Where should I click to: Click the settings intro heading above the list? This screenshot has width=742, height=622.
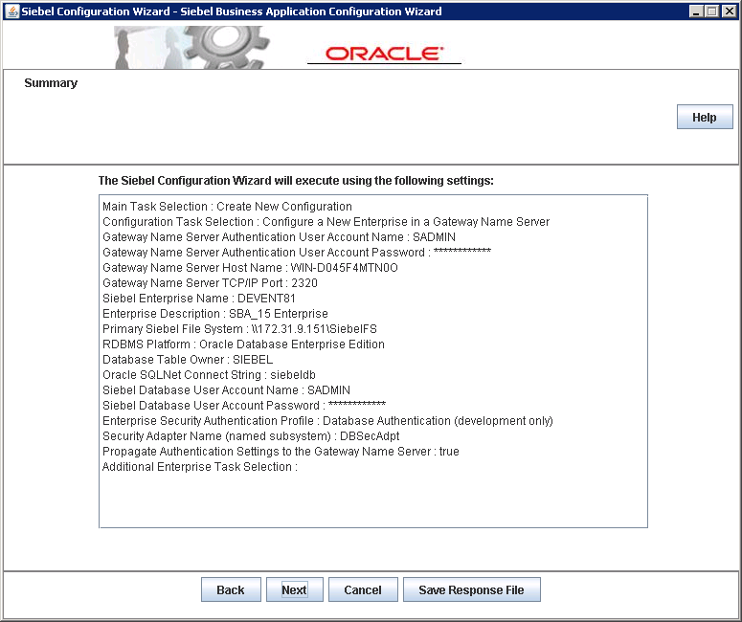tap(296, 181)
